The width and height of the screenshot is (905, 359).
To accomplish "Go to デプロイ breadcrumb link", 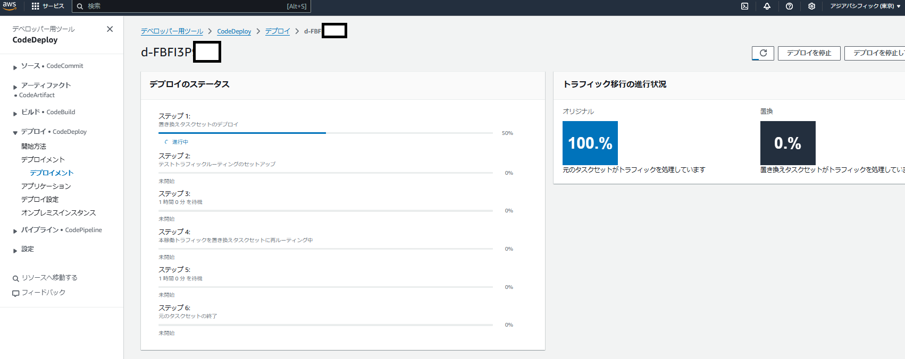I will (x=278, y=31).
